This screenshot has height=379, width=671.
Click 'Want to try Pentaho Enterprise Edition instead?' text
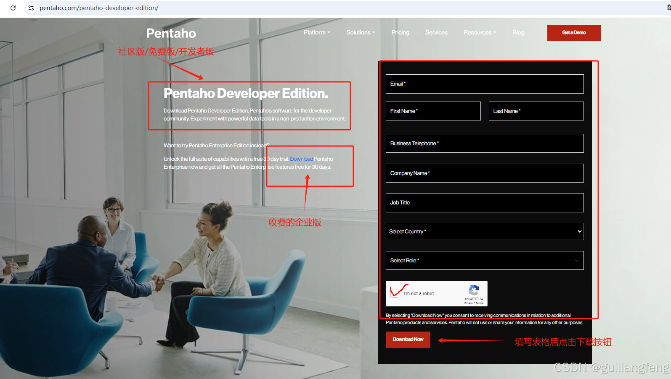(216, 146)
